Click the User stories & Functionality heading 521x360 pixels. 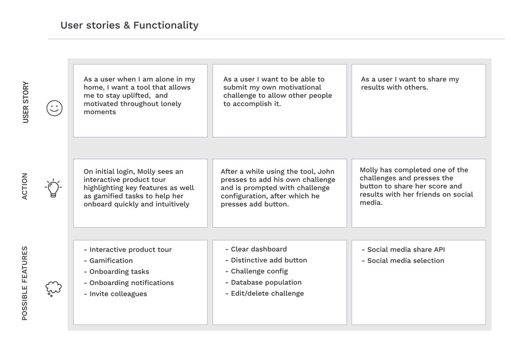(x=129, y=25)
